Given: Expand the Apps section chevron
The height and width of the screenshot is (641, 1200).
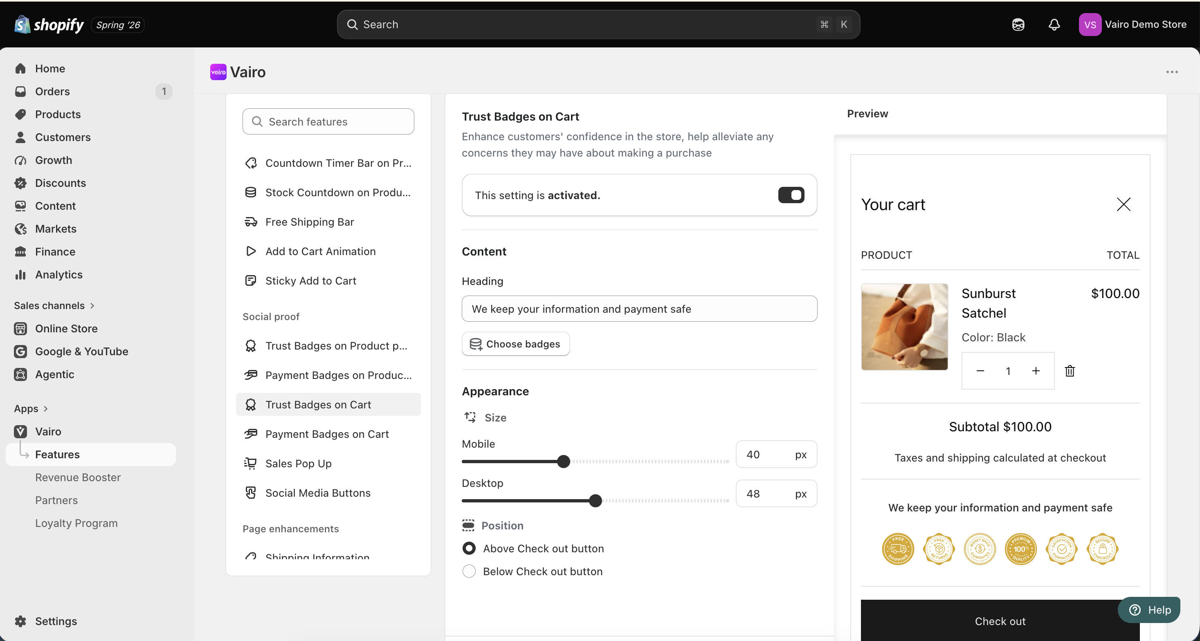Looking at the screenshot, I should point(46,409).
